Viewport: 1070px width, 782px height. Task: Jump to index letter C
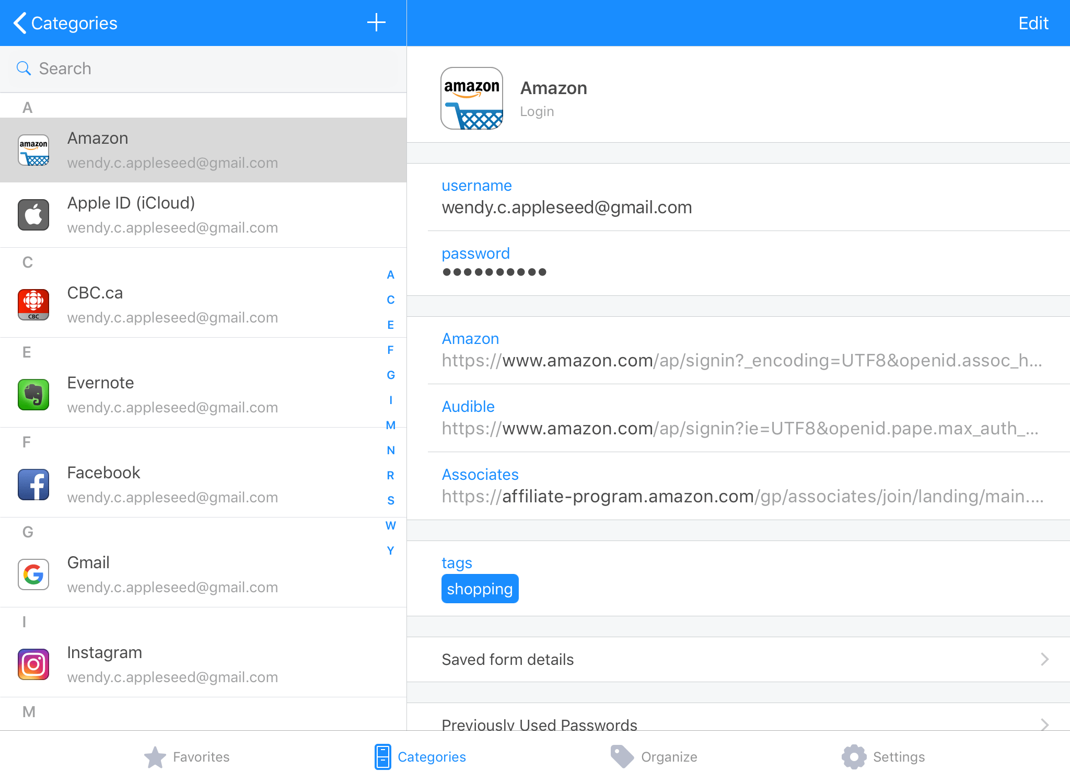(390, 300)
